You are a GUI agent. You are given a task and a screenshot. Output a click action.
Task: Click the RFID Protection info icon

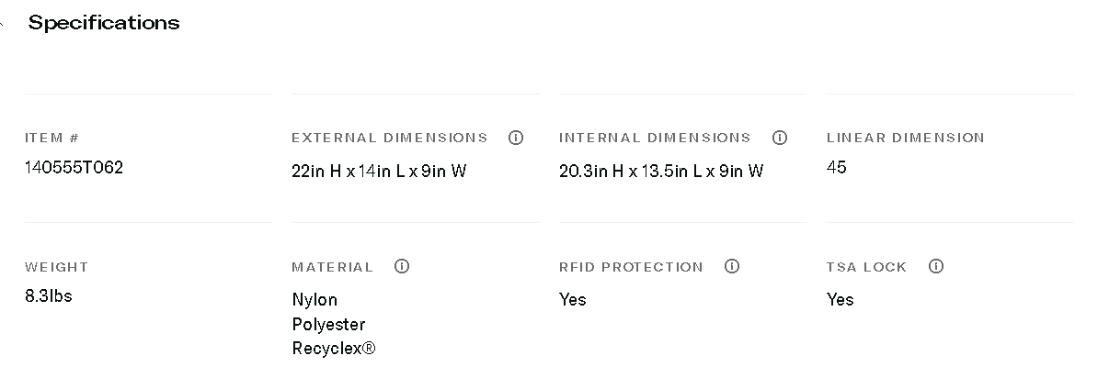click(x=732, y=266)
